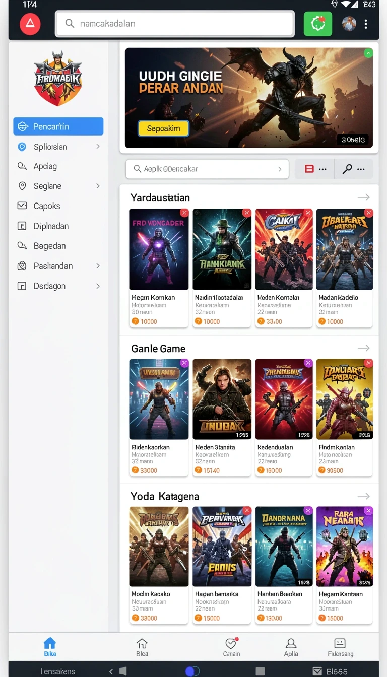Open the Capoks sidebar item
This screenshot has width=387, height=677.
(58, 206)
